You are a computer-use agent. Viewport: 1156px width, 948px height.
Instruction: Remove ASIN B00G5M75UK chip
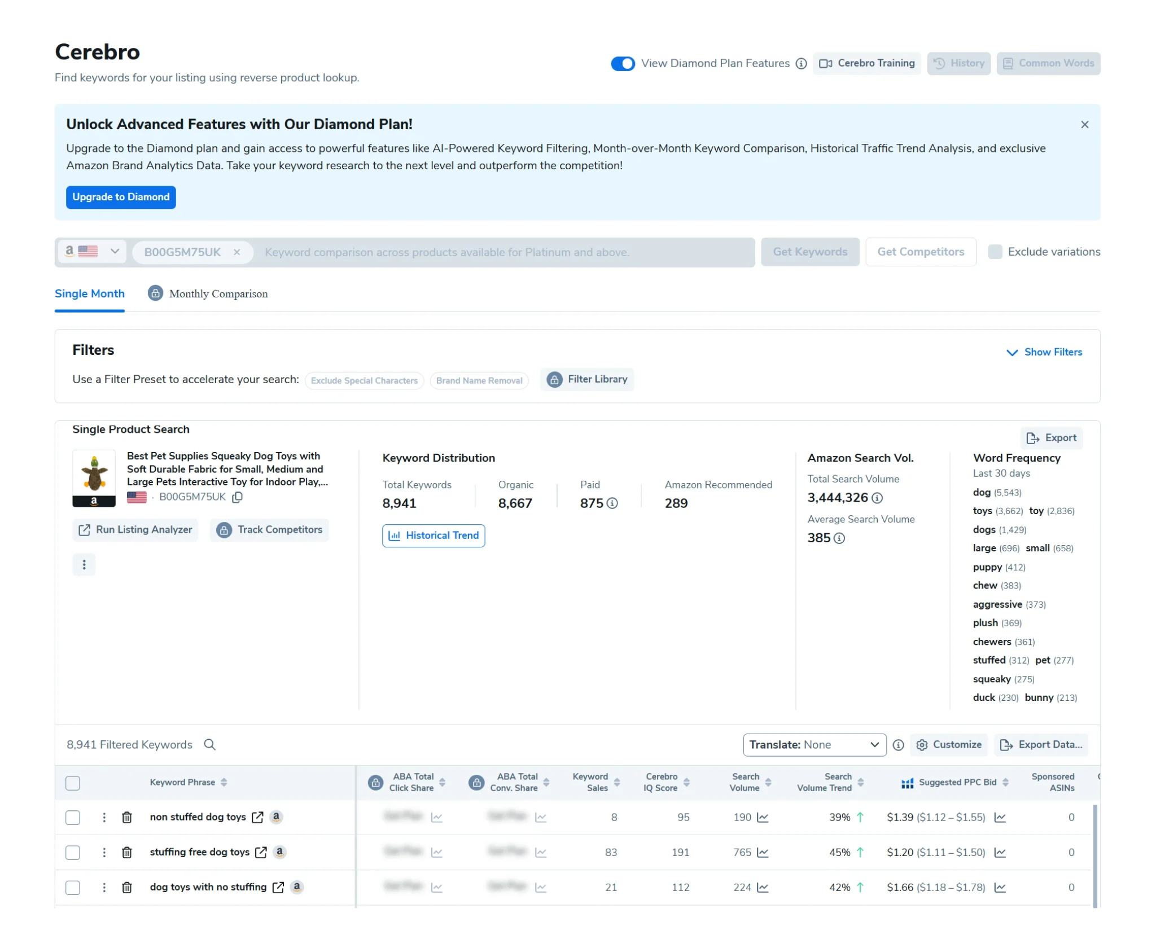[x=237, y=252]
